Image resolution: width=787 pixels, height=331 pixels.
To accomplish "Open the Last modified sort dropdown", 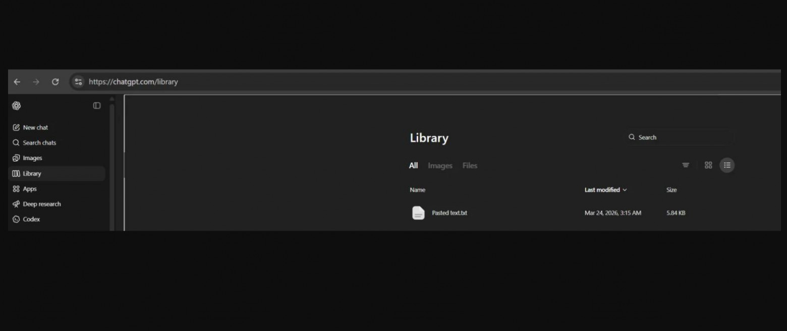I will [x=605, y=190].
